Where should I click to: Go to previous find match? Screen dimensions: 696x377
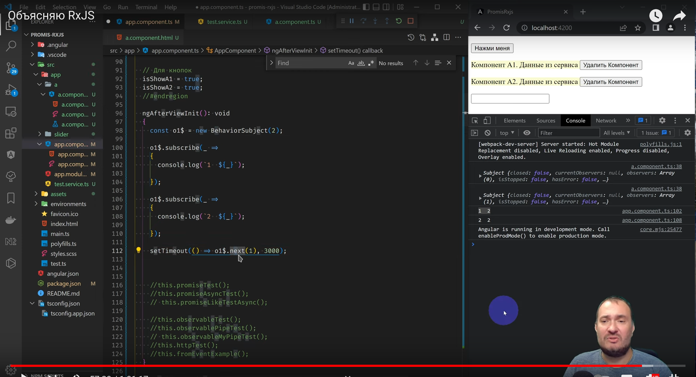click(x=416, y=63)
